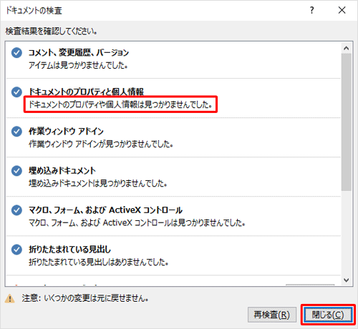Click checkmark icon beside ドキュメントのプロパティと個人情報

(x=16, y=92)
